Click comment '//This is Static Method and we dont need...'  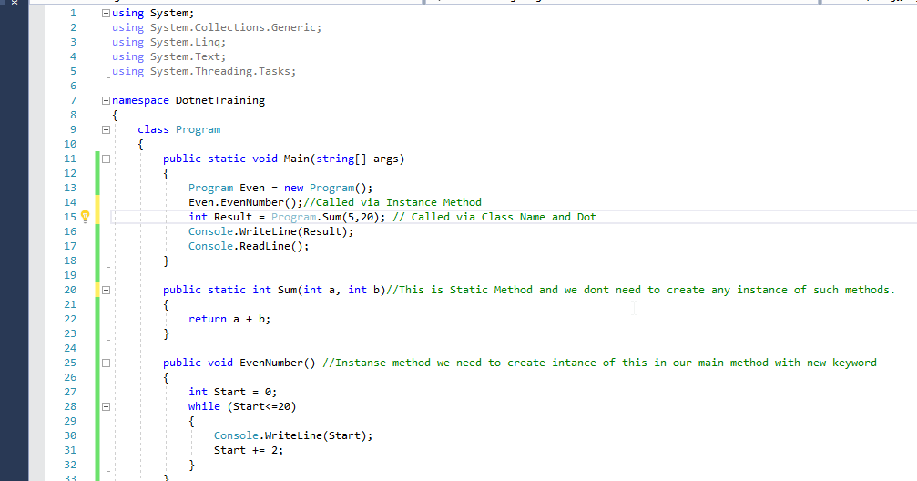coord(640,290)
